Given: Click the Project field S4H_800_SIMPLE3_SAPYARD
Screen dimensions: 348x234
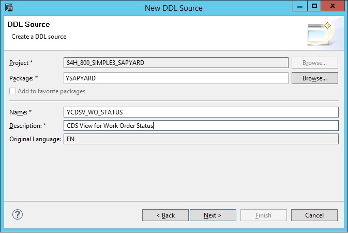Looking at the screenshot, I should point(176,63).
